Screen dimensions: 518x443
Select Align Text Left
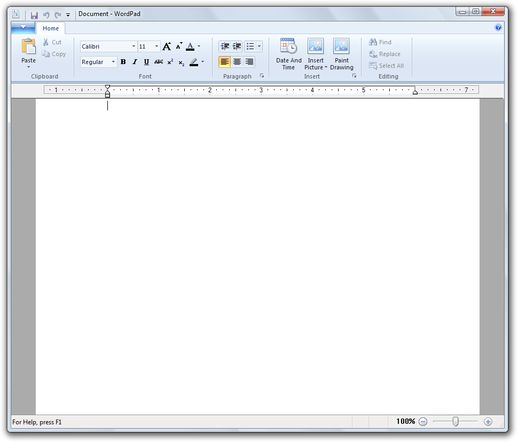225,62
